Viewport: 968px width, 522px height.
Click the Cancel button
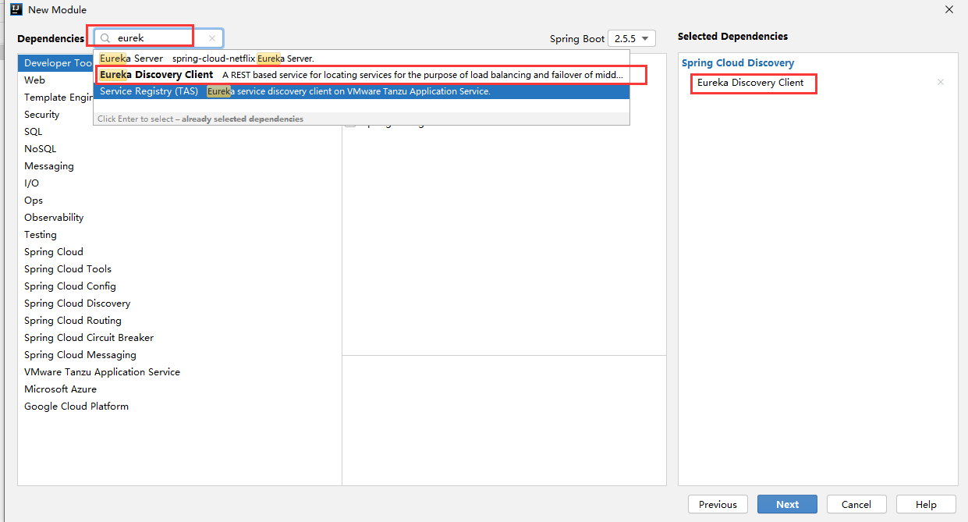(856, 504)
